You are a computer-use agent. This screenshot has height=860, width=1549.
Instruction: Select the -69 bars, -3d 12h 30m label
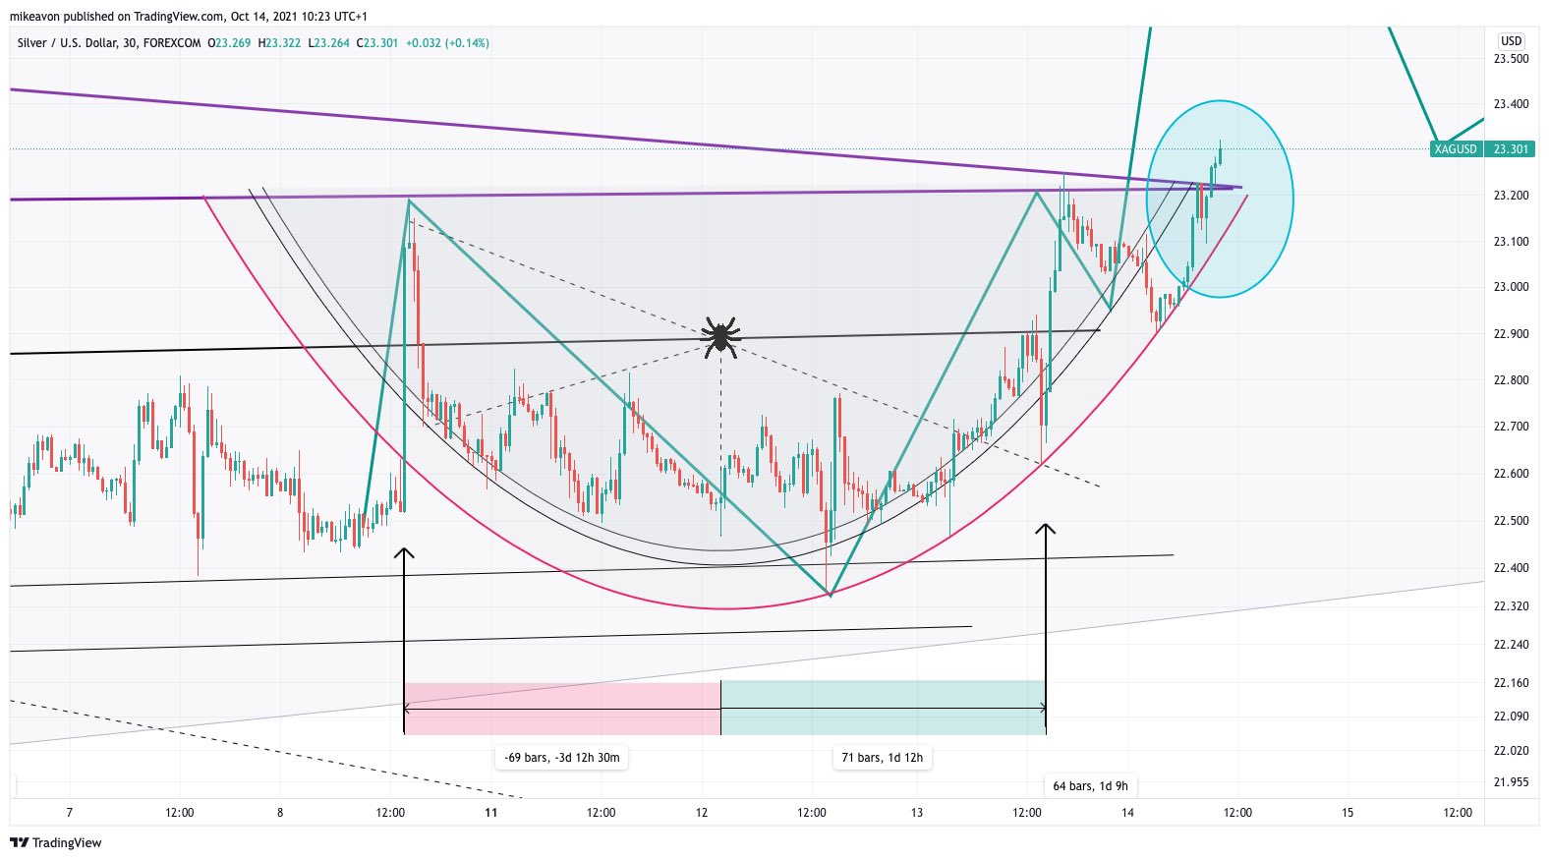(x=562, y=758)
